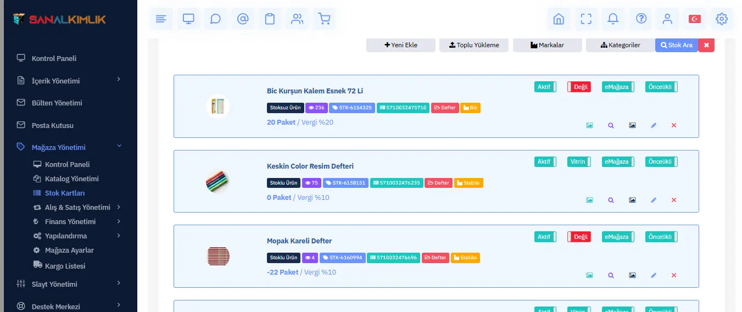Open Katalog Yönetimi in the sidebar

pyautogui.click(x=71, y=179)
